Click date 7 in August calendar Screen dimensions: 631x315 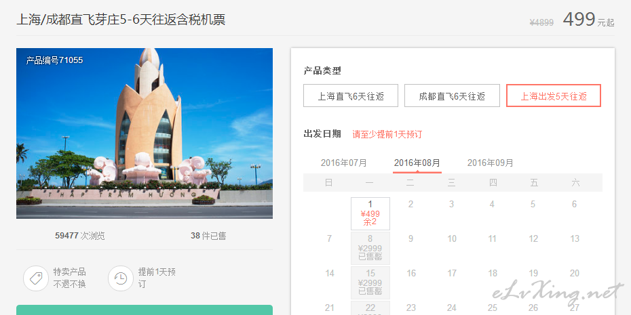click(329, 238)
